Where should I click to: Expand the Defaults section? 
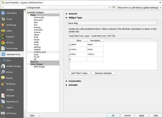click(x=66, y=85)
